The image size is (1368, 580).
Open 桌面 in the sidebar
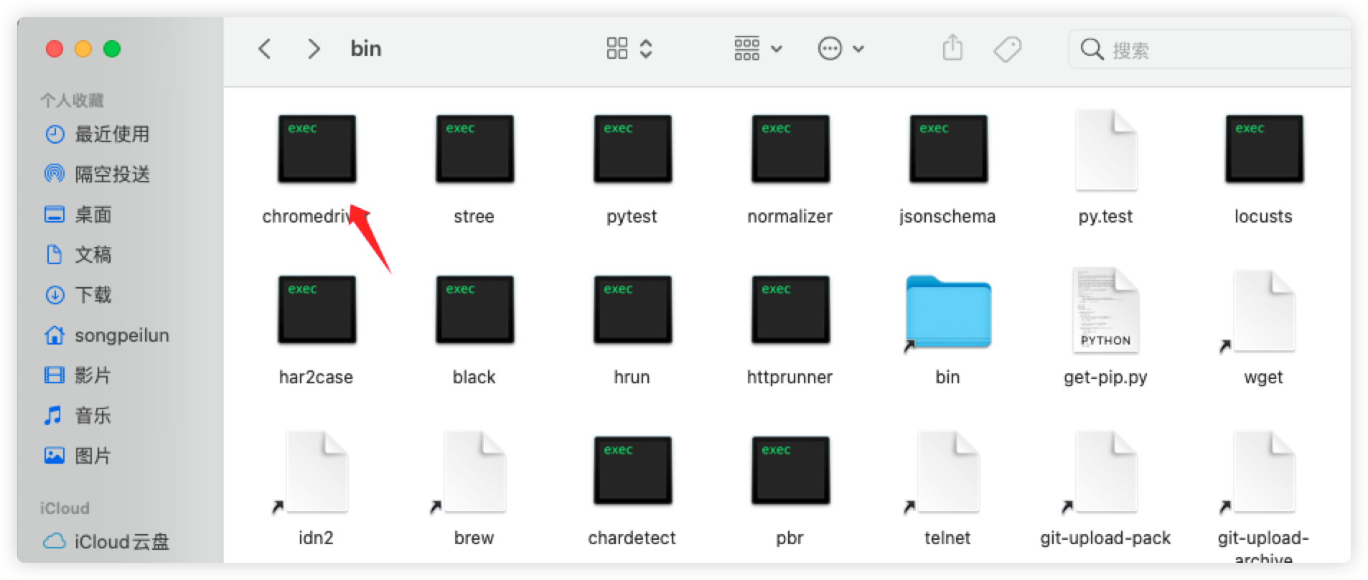tap(79, 215)
